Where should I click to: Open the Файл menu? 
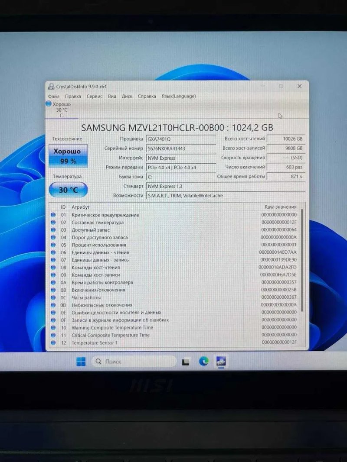(x=54, y=97)
